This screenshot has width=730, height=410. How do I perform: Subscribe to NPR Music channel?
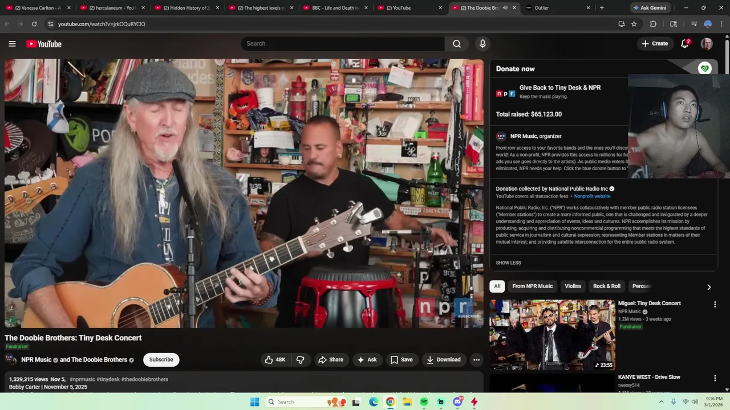(161, 359)
